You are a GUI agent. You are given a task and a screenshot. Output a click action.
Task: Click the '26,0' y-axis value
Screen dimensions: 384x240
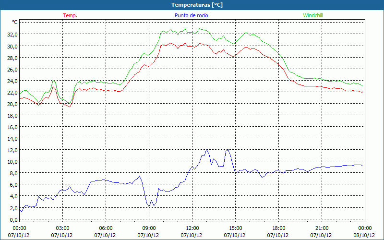[12, 69]
